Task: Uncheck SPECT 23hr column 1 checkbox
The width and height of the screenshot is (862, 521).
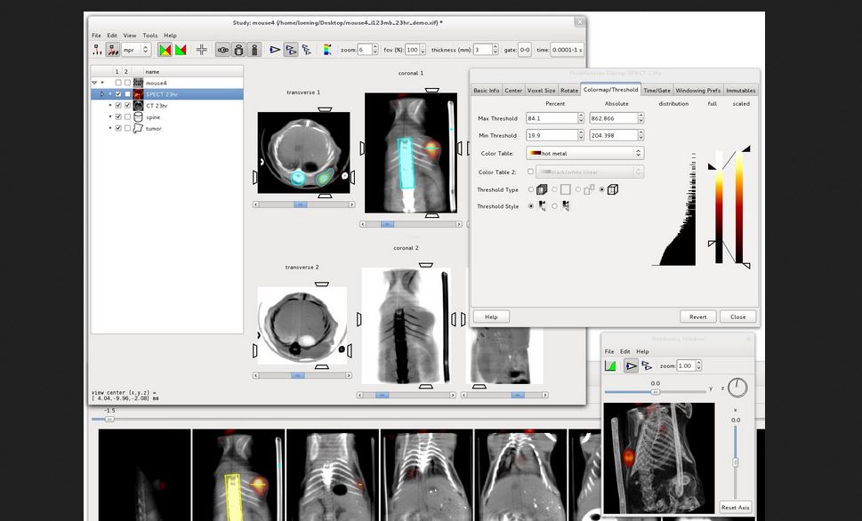Action: [117, 94]
